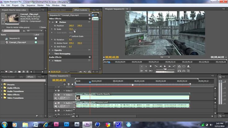The height and width of the screenshot is (128, 228).
Task: Click the Windows Start button
Action: coord(4,125)
